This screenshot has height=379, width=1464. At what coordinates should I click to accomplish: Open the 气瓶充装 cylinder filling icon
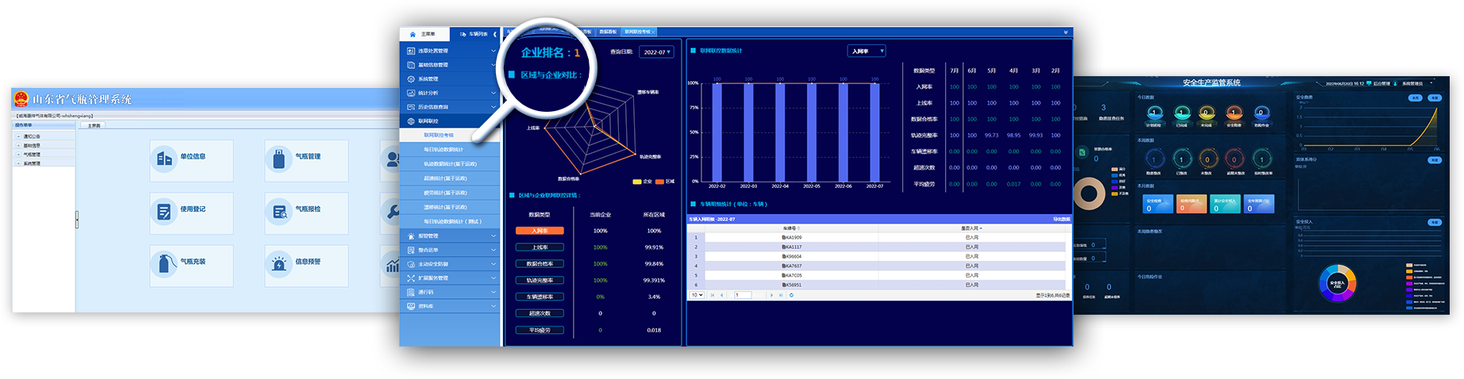click(164, 264)
